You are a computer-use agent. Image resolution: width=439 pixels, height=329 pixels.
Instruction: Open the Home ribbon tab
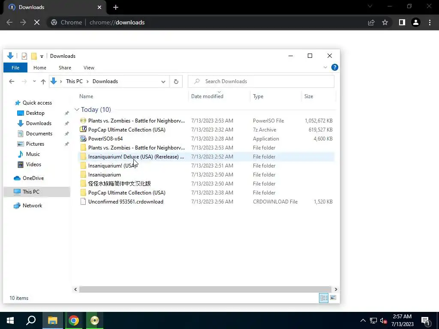pyautogui.click(x=40, y=68)
